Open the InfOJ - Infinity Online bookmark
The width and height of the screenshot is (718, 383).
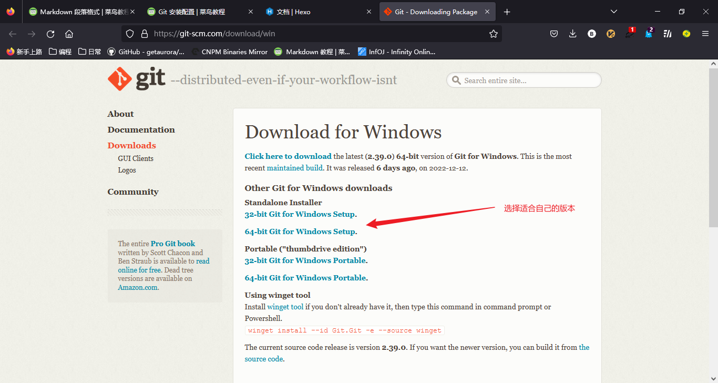pyautogui.click(x=396, y=52)
